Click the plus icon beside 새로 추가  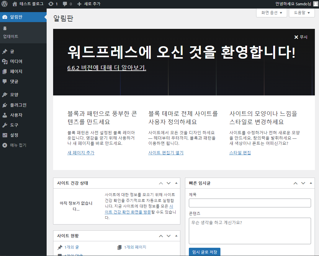(x=79, y=4)
